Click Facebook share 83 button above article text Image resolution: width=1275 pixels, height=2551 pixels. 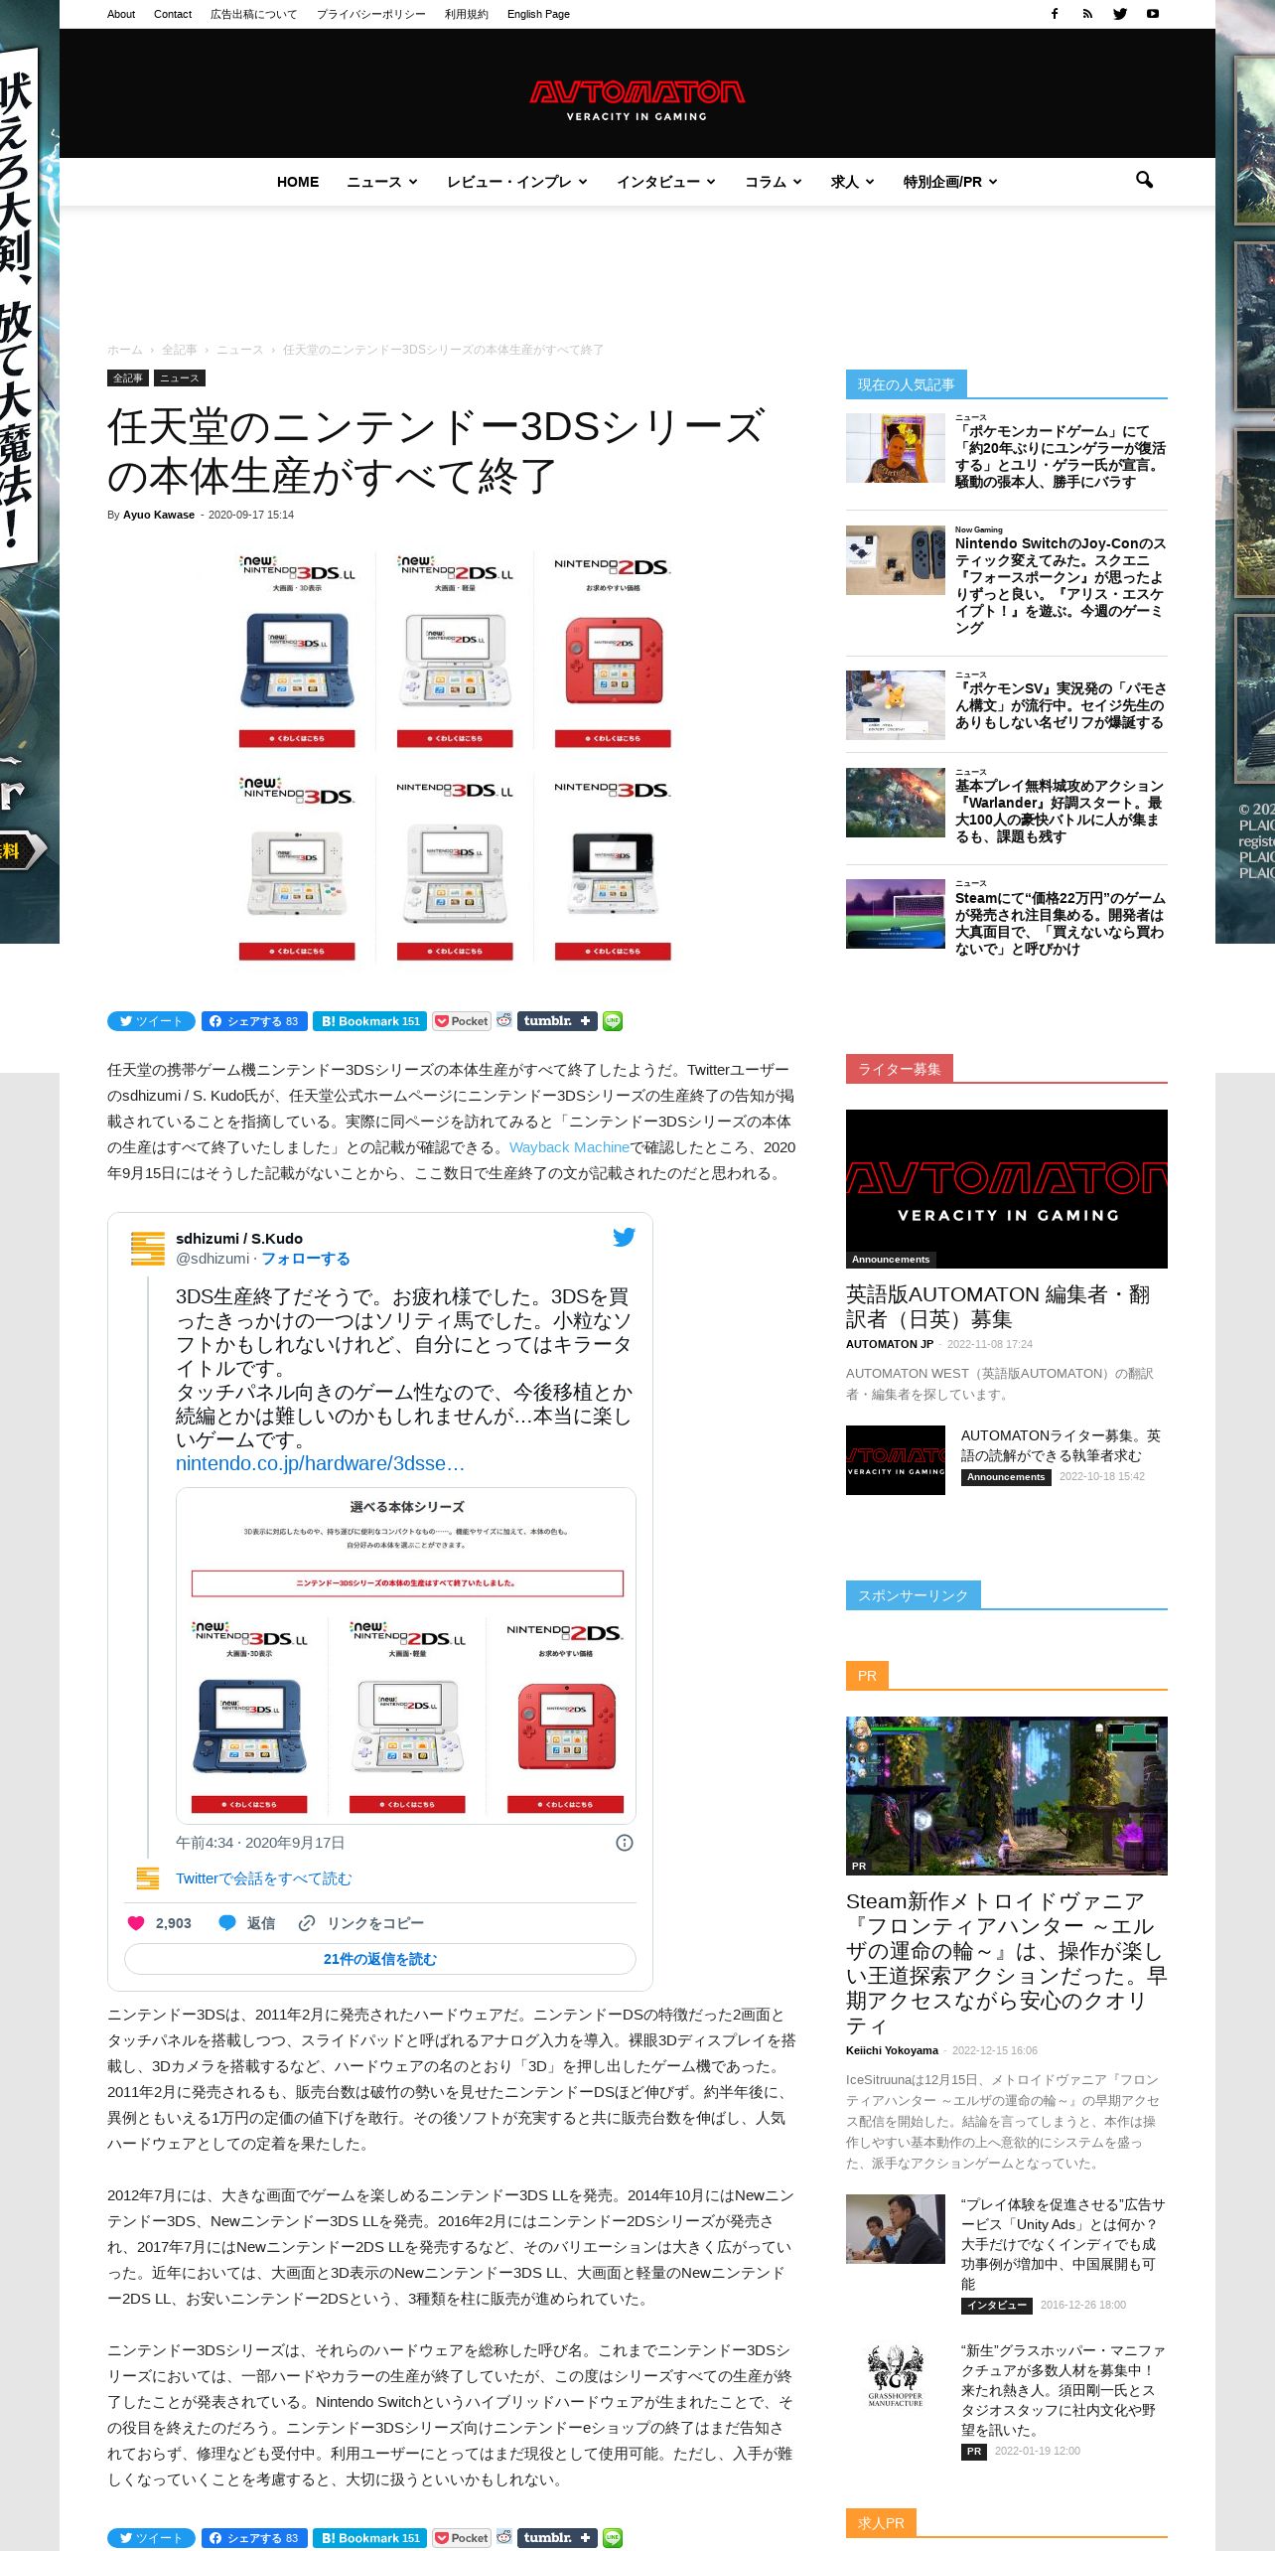[254, 1021]
